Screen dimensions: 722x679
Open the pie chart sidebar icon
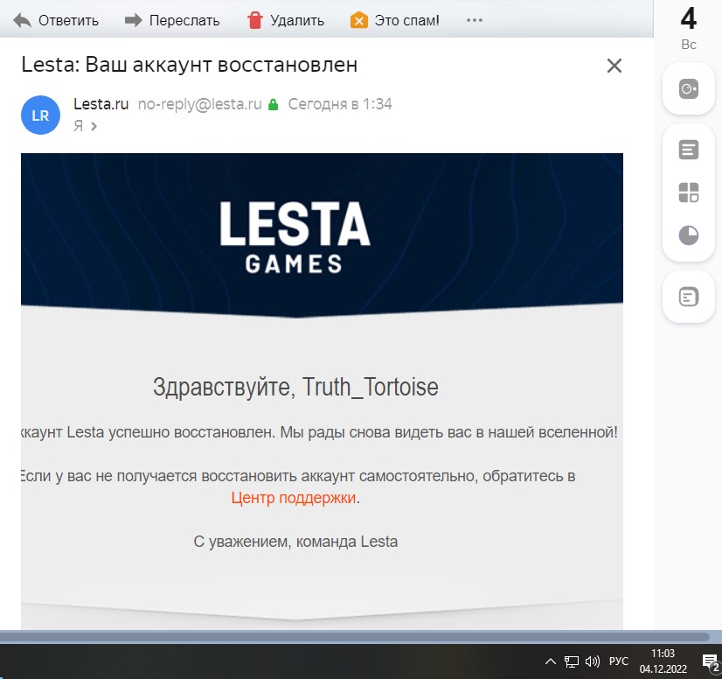(x=689, y=235)
